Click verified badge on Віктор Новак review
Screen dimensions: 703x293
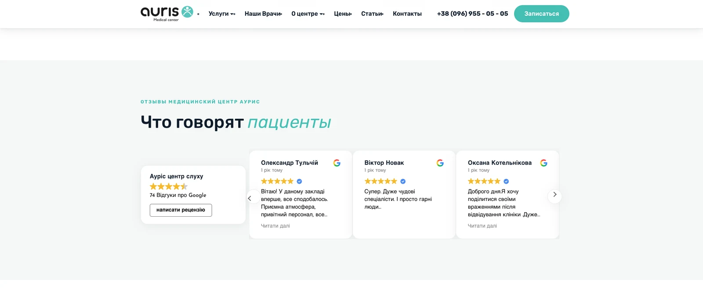403,181
